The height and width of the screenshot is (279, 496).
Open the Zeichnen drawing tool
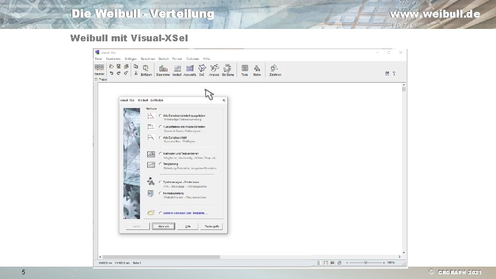pos(275,70)
